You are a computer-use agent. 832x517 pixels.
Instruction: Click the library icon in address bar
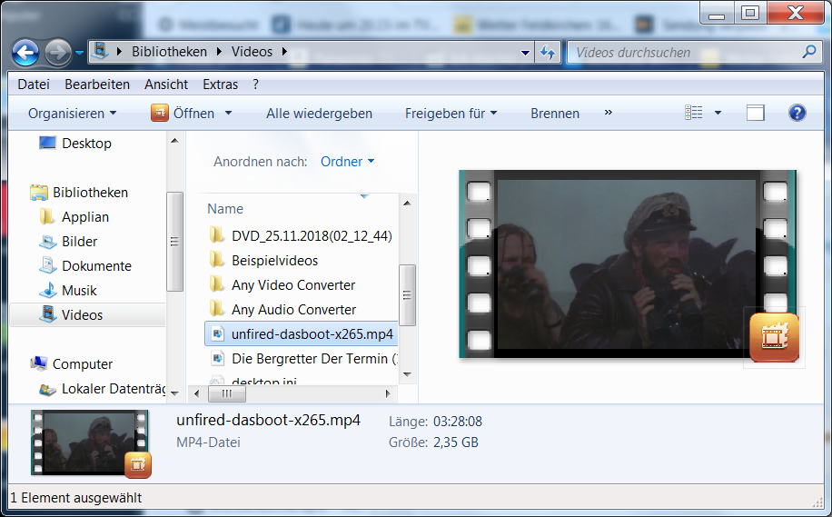pos(100,52)
